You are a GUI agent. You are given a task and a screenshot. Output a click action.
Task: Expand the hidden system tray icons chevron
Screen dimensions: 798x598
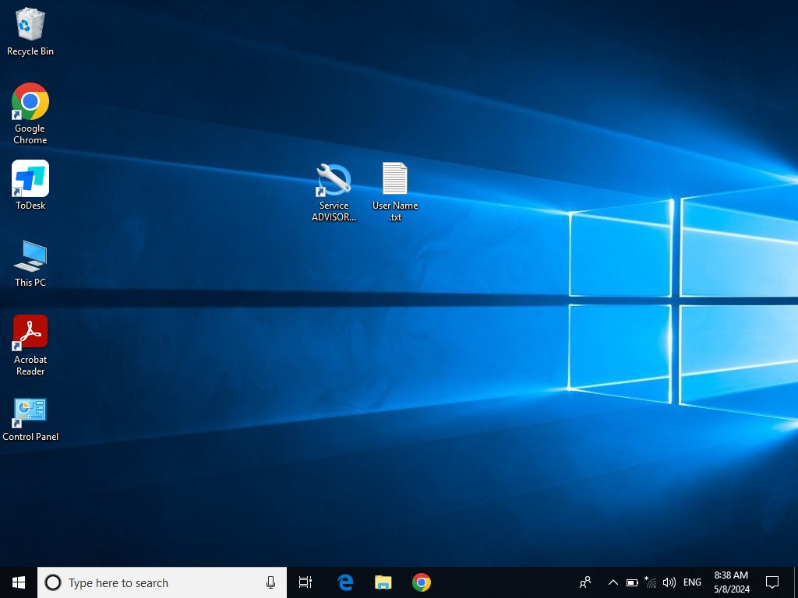[613, 582]
